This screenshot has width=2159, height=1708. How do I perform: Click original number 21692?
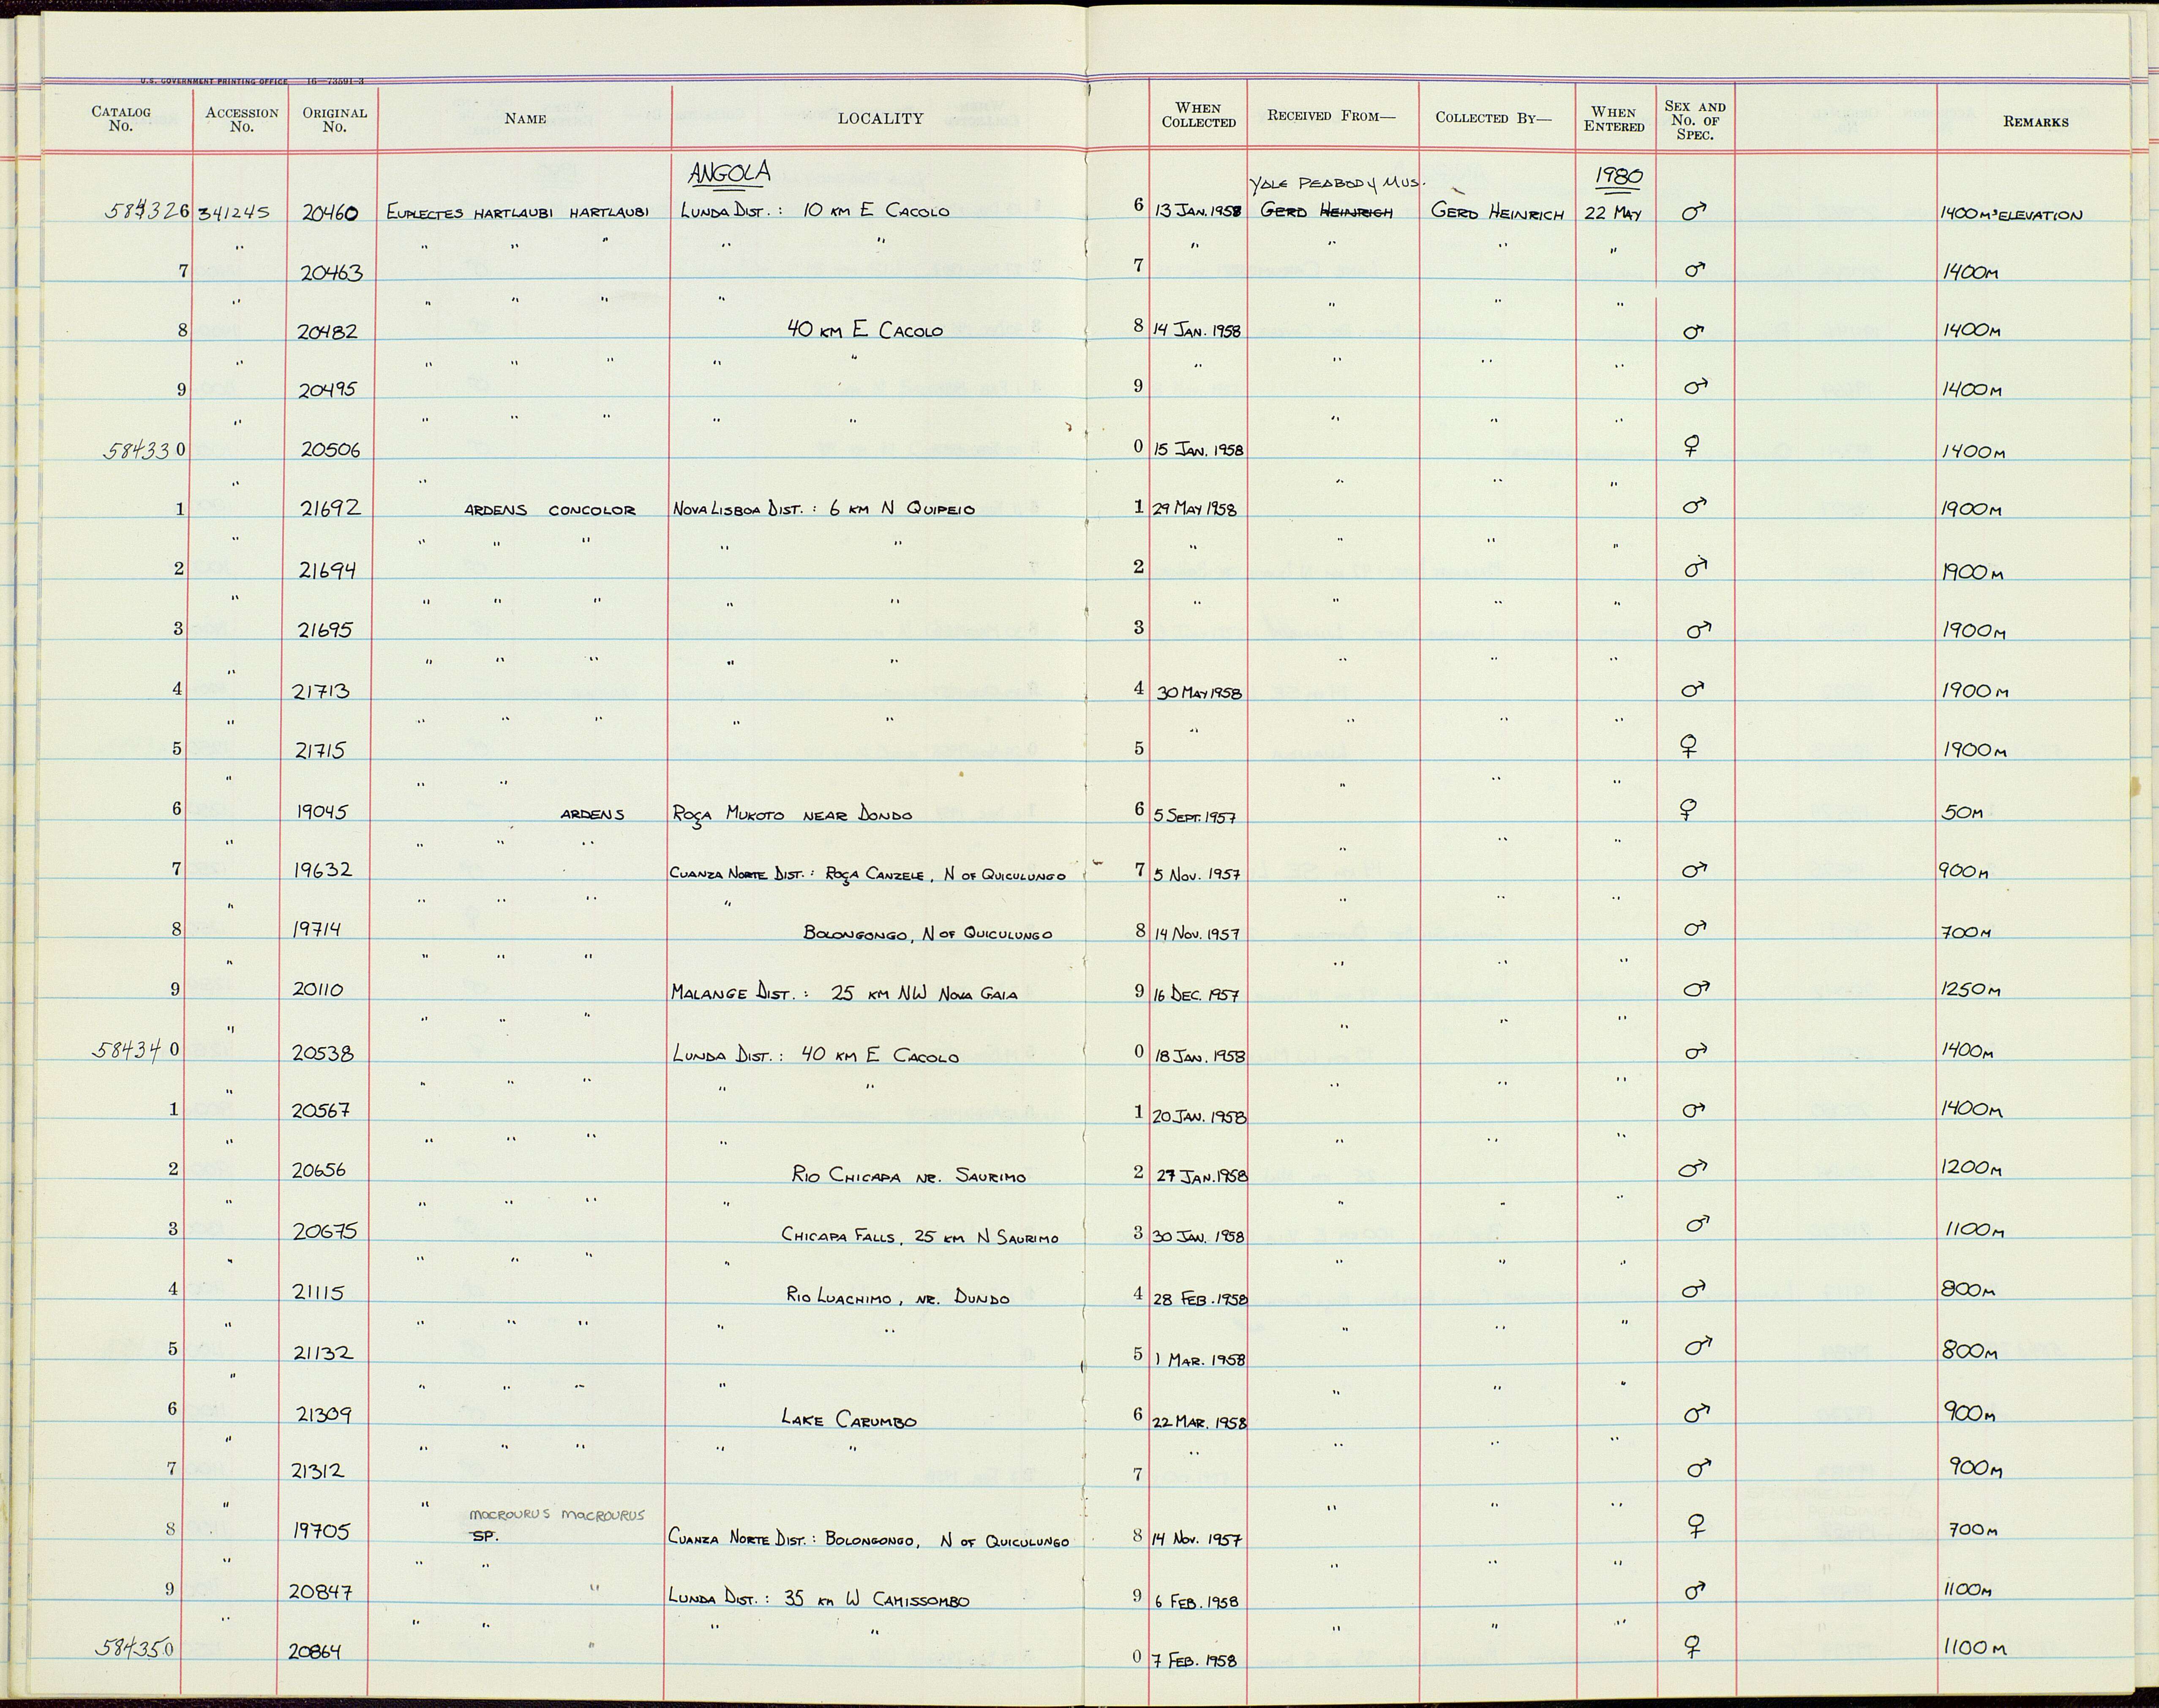(331, 508)
